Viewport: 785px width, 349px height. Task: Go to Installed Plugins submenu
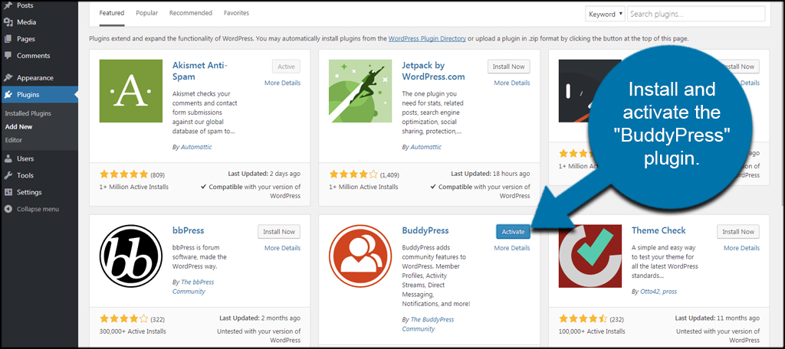point(28,113)
